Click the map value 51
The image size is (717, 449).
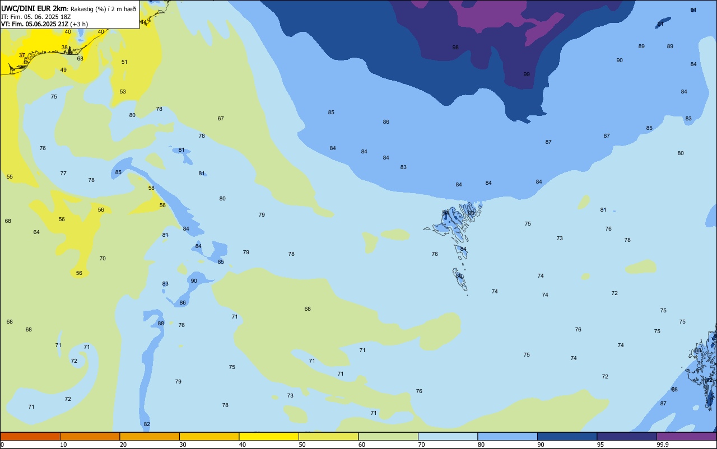click(124, 62)
